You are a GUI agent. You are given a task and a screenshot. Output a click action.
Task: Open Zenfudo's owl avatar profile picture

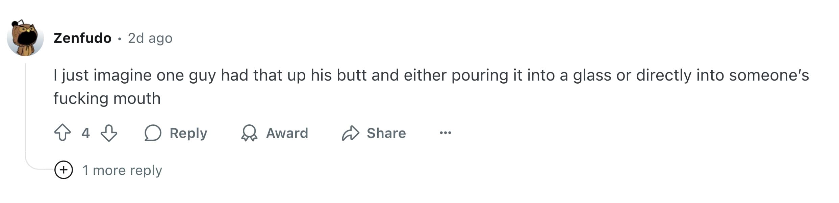point(25,38)
